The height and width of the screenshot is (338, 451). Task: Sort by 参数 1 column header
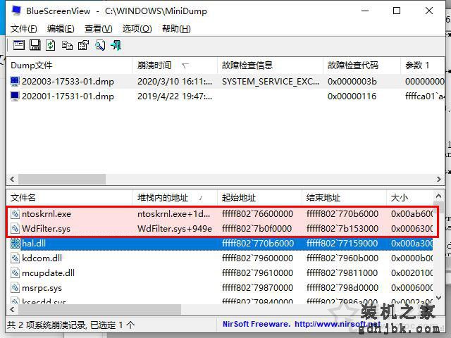pyautogui.click(x=423, y=65)
